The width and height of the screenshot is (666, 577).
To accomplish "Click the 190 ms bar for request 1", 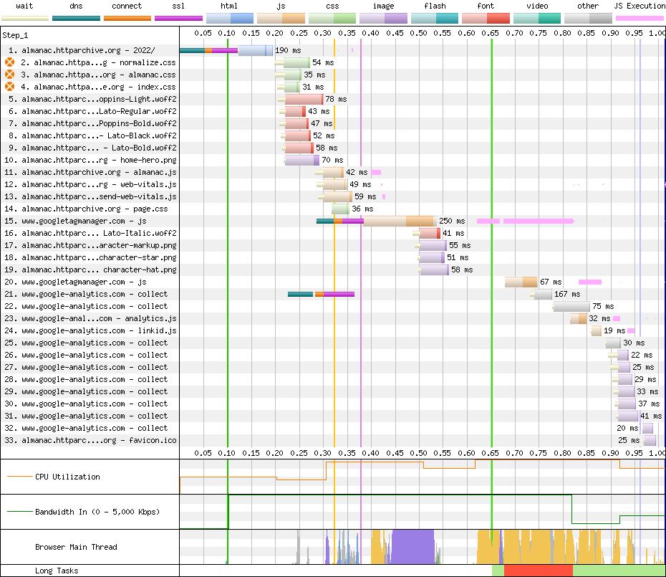I will (254, 50).
